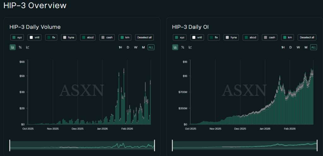323x156 pixels.
Task: Choose M timeframe for Daily Volume
Action: click(143, 47)
